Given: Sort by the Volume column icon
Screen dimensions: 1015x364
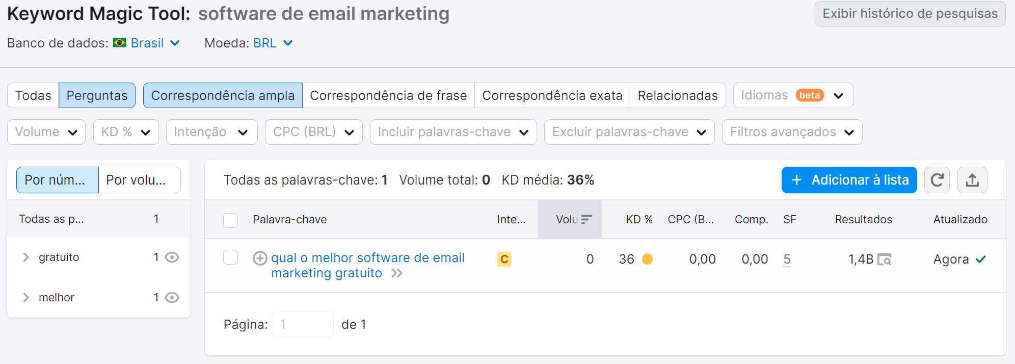Looking at the screenshot, I should point(587,219).
